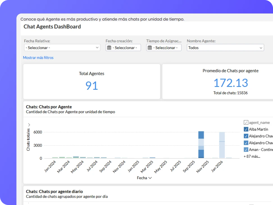Uncheck Aman - Contine legend checkbox
Image resolution: width=273 pixels, height=205 pixels.
tap(246, 150)
